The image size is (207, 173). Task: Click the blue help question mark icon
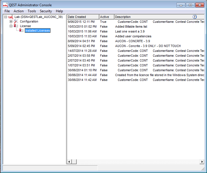click(195, 17)
